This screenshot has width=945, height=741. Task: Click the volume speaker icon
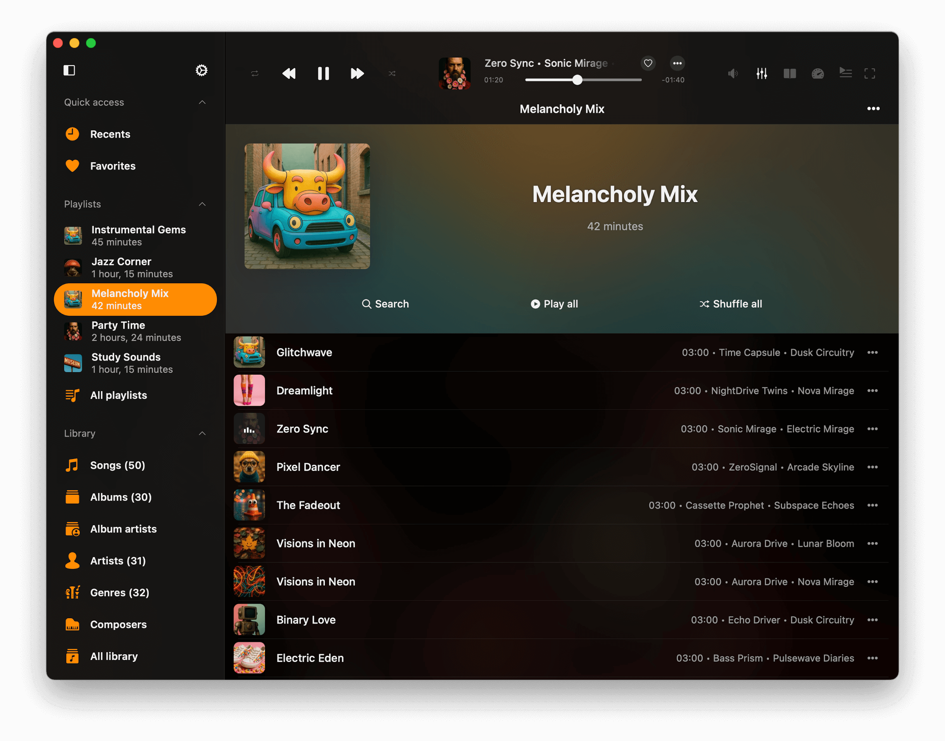(x=733, y=73)
